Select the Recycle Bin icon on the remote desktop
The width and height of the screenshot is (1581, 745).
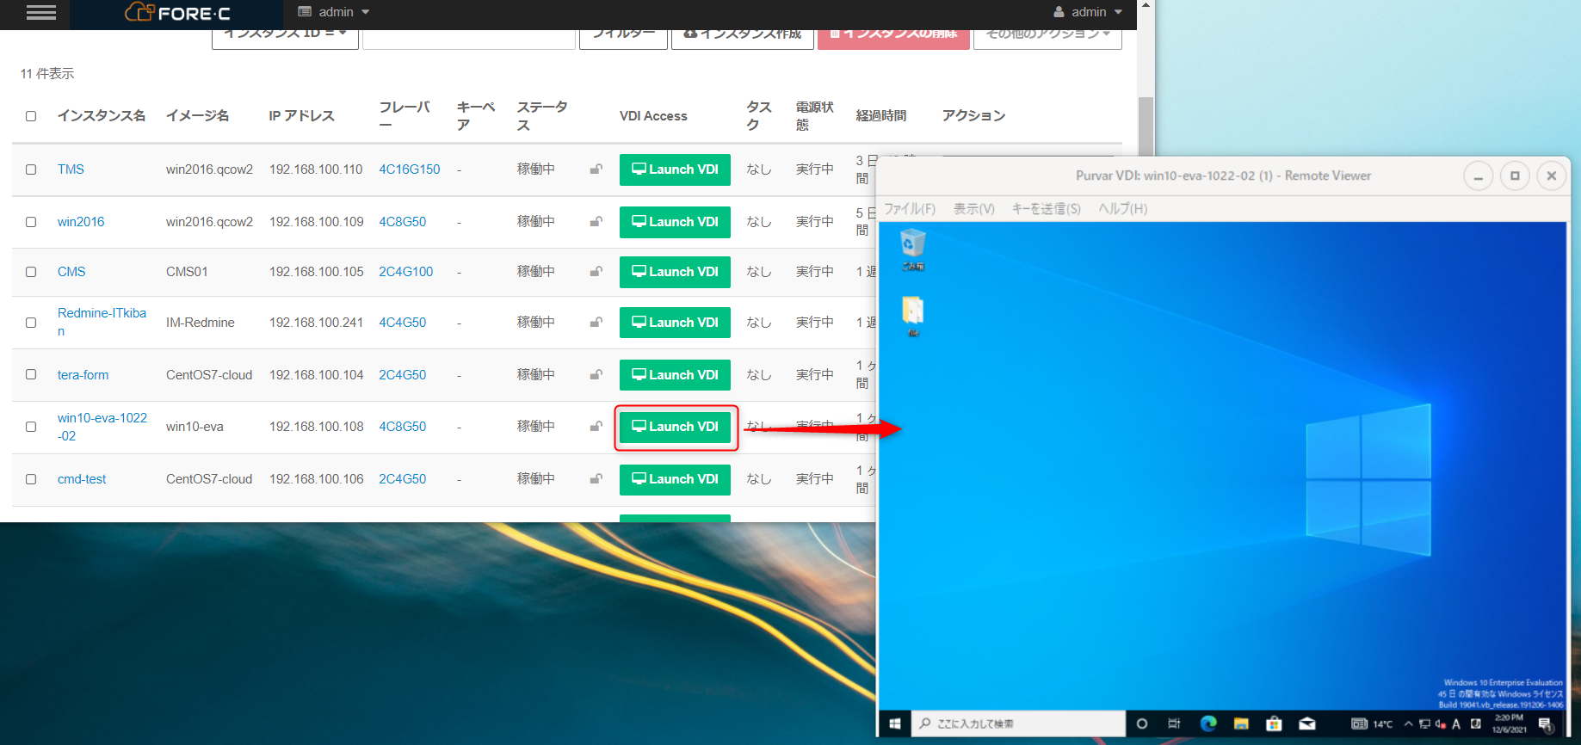912,249
